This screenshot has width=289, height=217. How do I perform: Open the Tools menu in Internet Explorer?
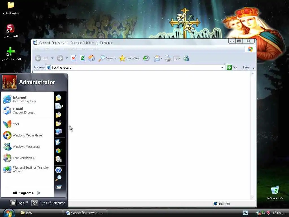tap(85, 49)
